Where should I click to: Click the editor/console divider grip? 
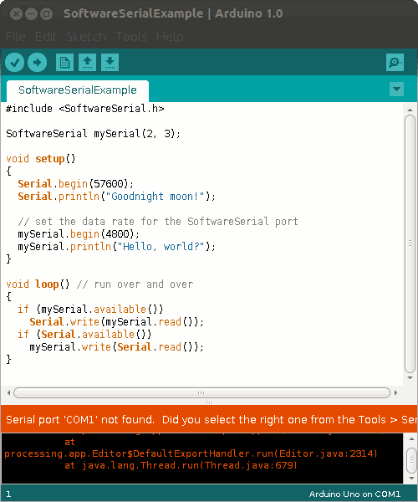point(209,402)
